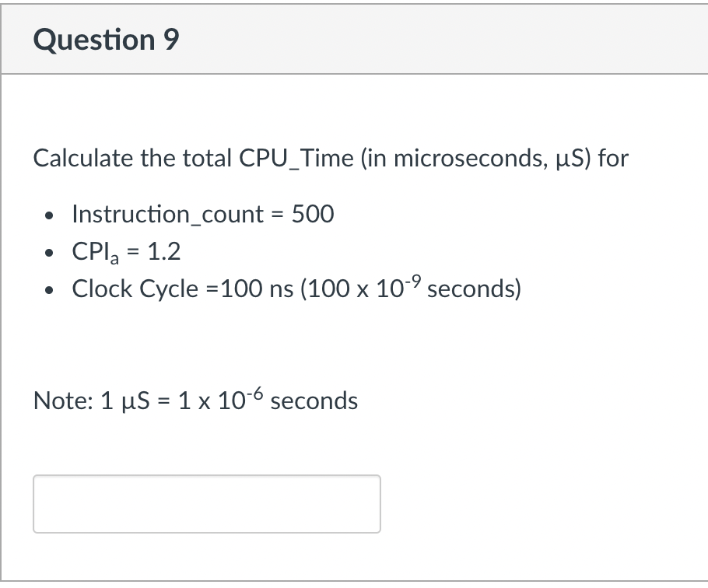The image size is (708, 588).
Task: Click the word "for" ending the prompt
Action: (x=613, y=159)
